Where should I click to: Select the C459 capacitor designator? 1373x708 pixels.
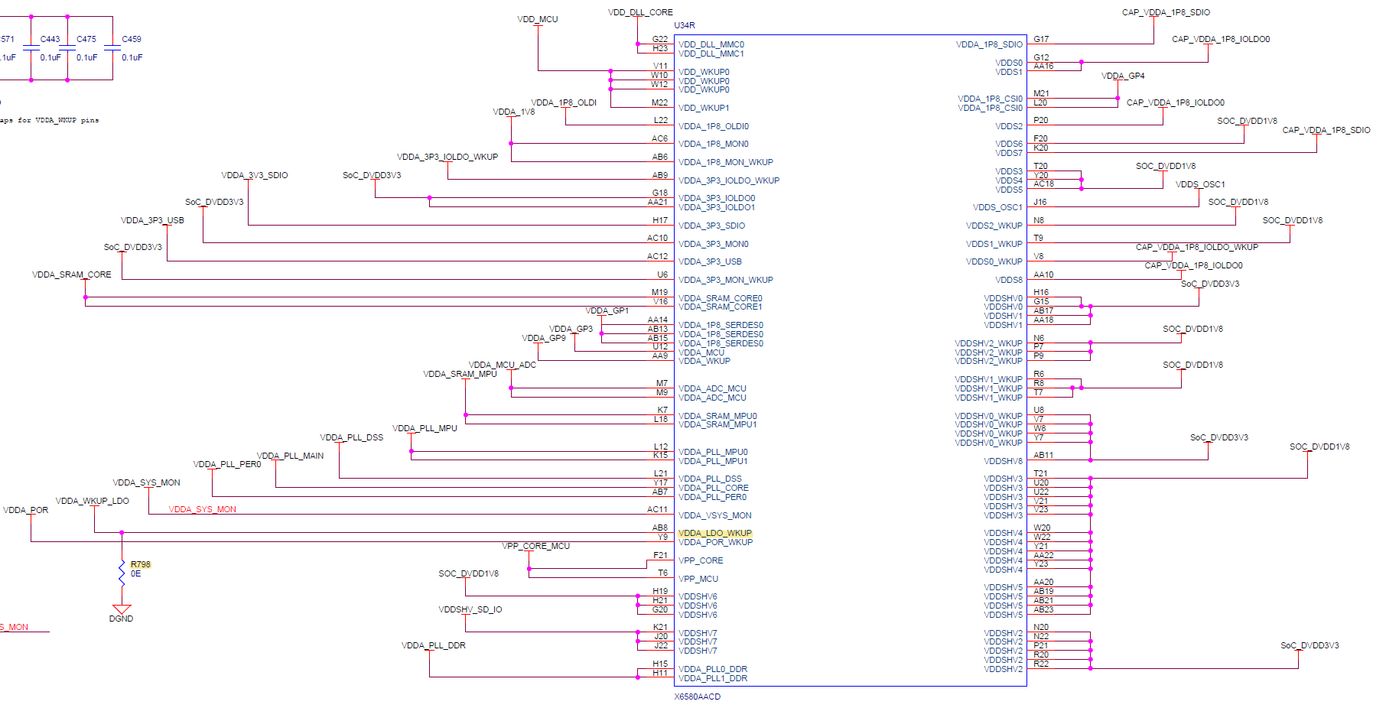point(132,39)
